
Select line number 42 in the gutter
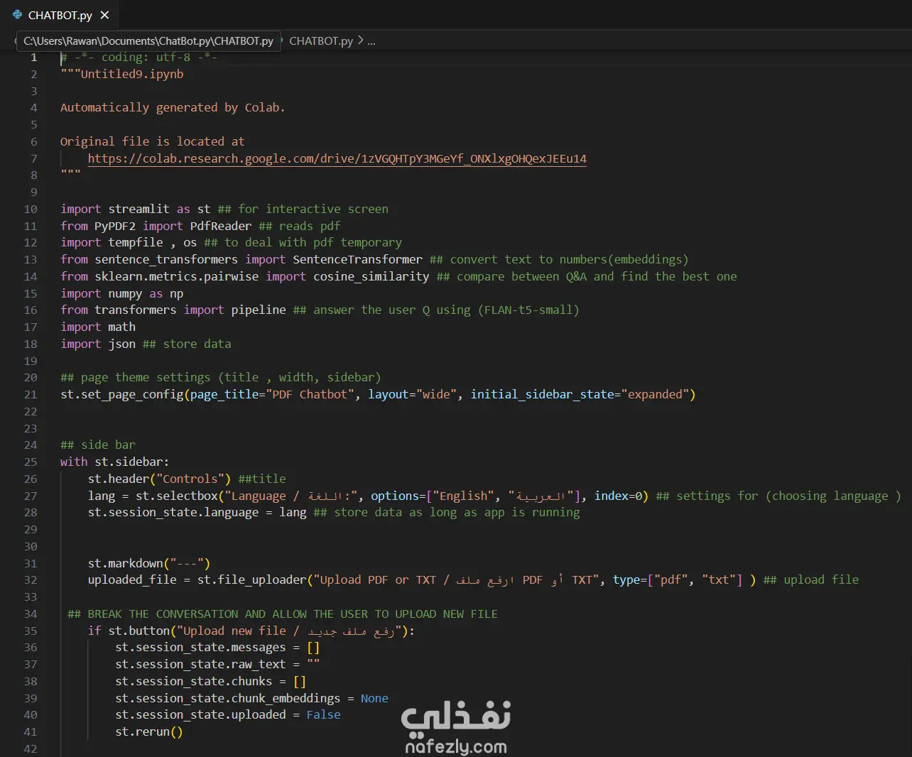pyautogui.click(x=31, y=749)
